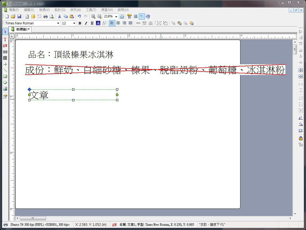Open an existing file via folder icon
Viewport: 306px width, 230px height.
click(x=13, y=16)
